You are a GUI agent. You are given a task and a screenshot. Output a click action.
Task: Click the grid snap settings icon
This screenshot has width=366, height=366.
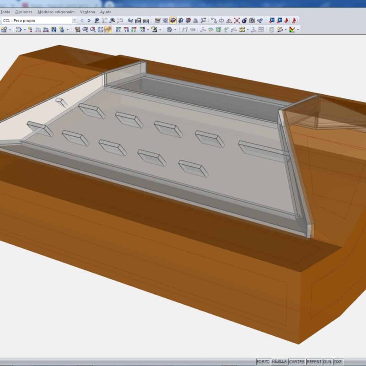(x=165, y=21)
